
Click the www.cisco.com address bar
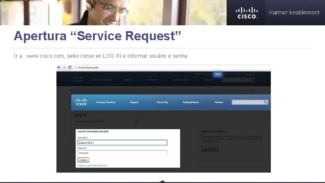pos(172,67)
